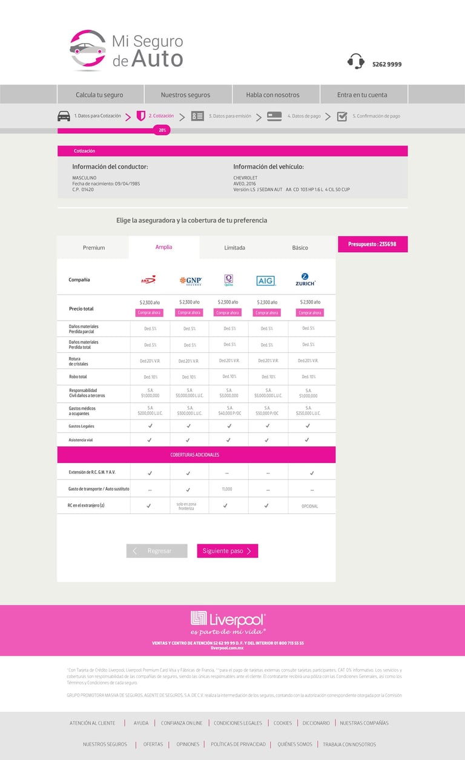Click Comprar ahora under the Zurich logo
The width and height of the screenshot is (465, 760).
click(309, 313)
